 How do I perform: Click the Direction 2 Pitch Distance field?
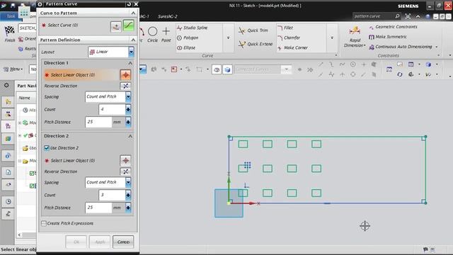(x=98, y=208)
